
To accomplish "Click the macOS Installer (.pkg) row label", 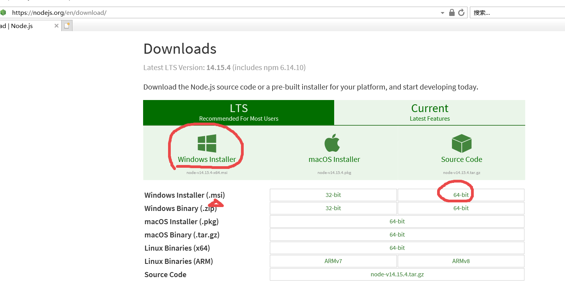I will pyautogui.click(x=181, y=221).
